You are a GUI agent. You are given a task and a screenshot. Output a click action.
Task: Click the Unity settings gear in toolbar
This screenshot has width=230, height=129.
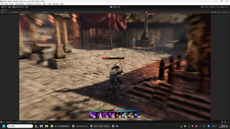(x=27, y=7)
